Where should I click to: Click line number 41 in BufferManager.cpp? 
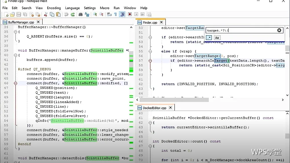point(6,60)
